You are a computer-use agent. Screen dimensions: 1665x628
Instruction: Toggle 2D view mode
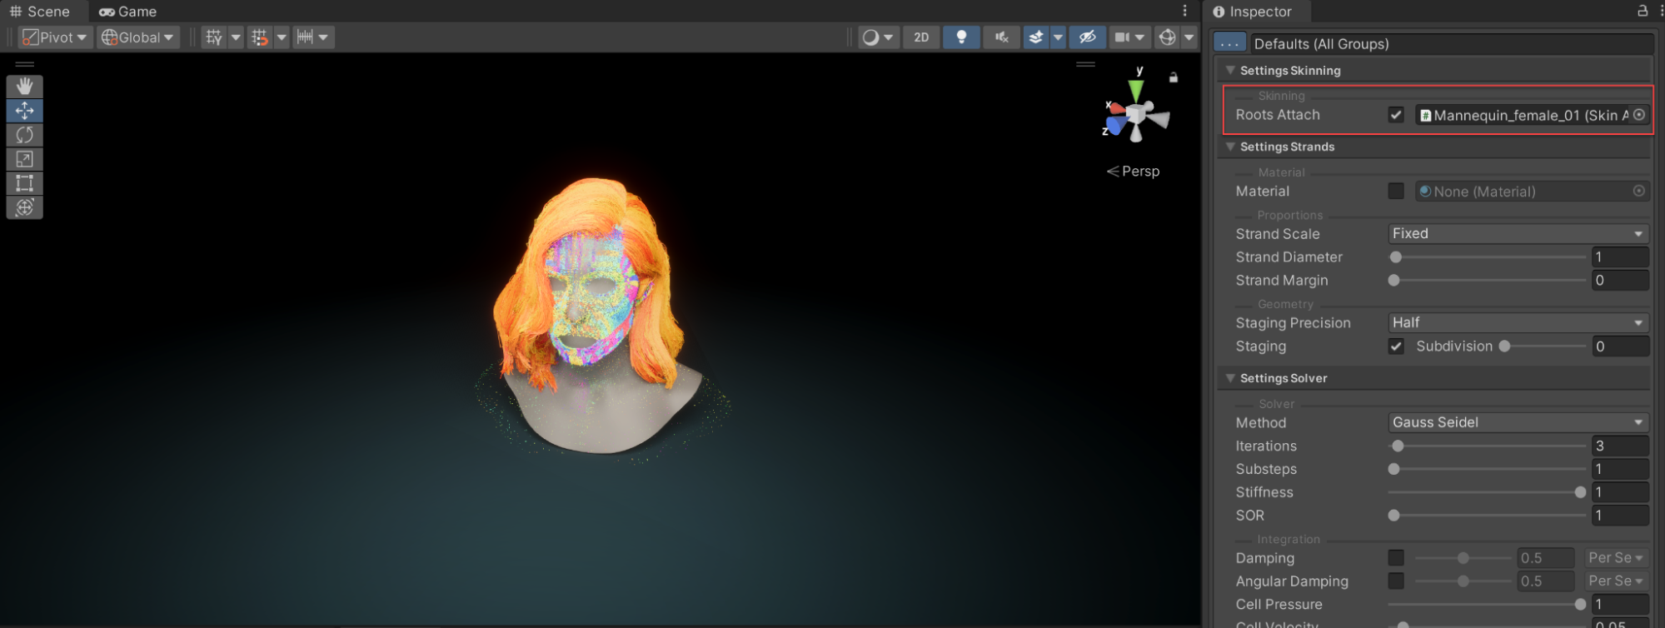[921, 37]
